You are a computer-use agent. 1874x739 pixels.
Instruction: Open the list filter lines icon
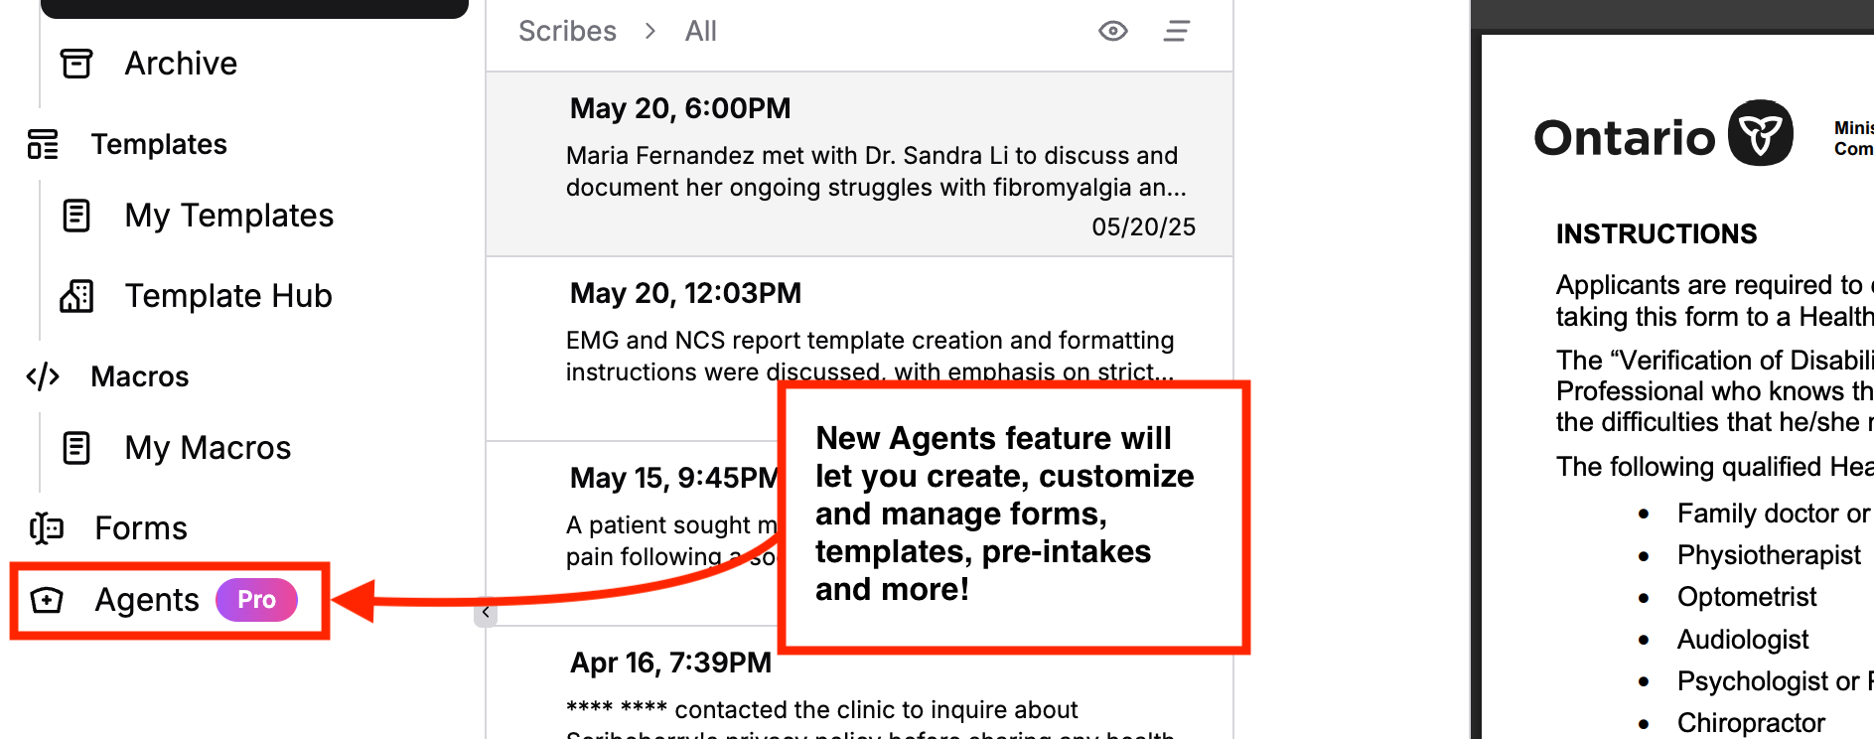[1177, 31]
